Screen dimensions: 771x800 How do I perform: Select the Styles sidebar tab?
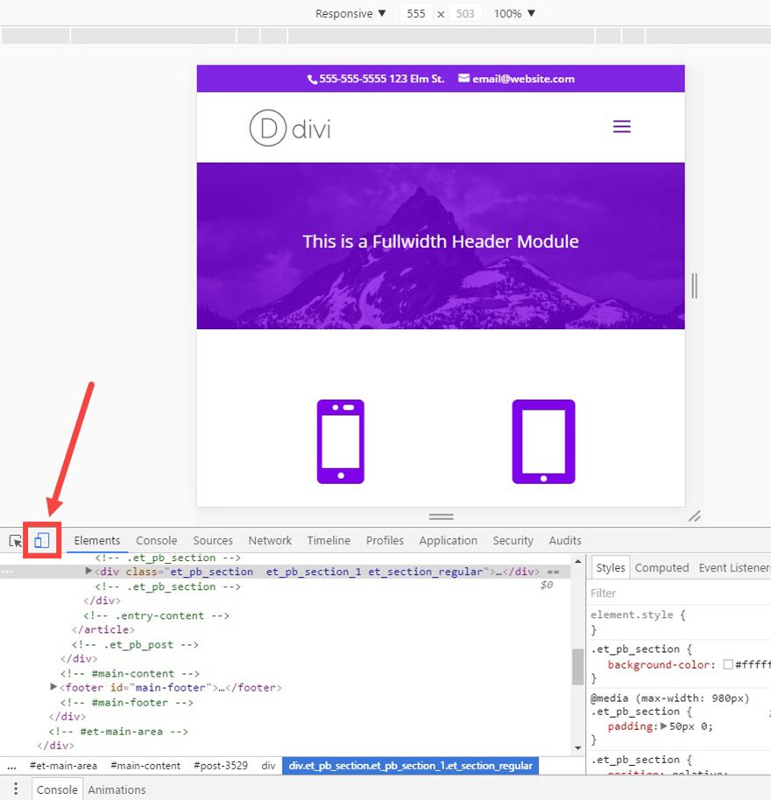point(610,567)
